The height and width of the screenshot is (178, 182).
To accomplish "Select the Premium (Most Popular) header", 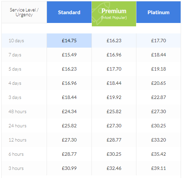I will (114, 14).
